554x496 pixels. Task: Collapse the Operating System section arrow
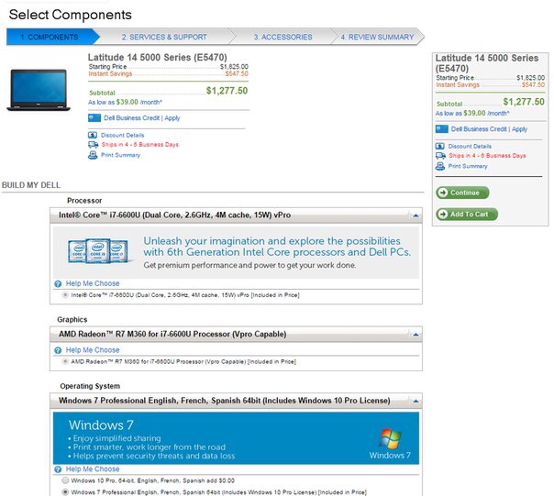(415, 401)
